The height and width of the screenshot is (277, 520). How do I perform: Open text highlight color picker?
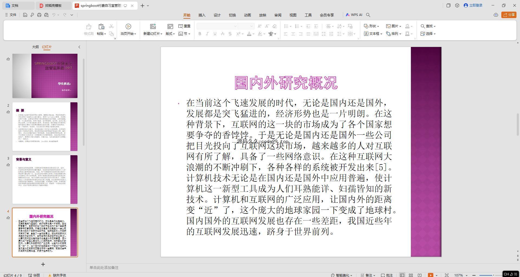tap(264, 34)
